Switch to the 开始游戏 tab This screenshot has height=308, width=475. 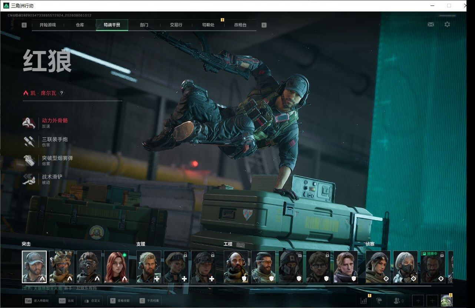point(48,25)
